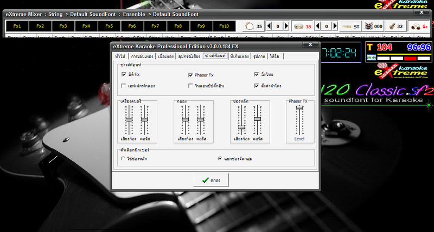Click the tempo value 104 display
The image size is (434, 232).
pos(384,48)
